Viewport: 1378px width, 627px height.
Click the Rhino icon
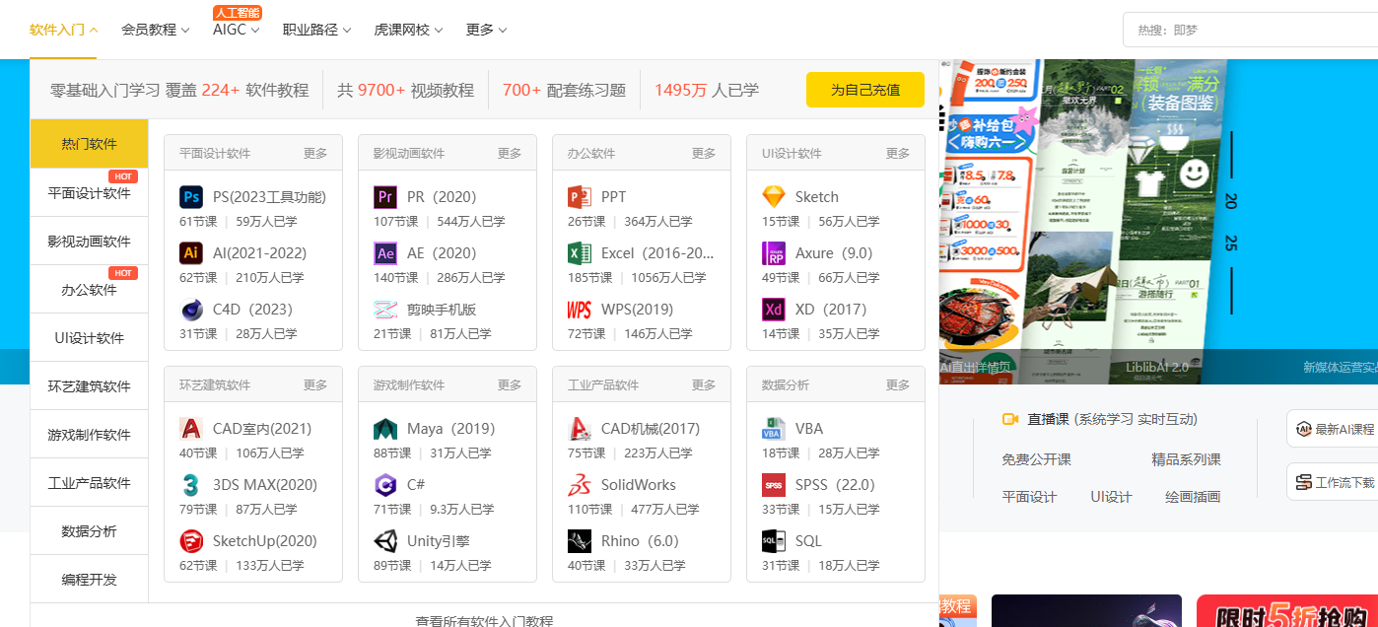[x=580, y=541]
